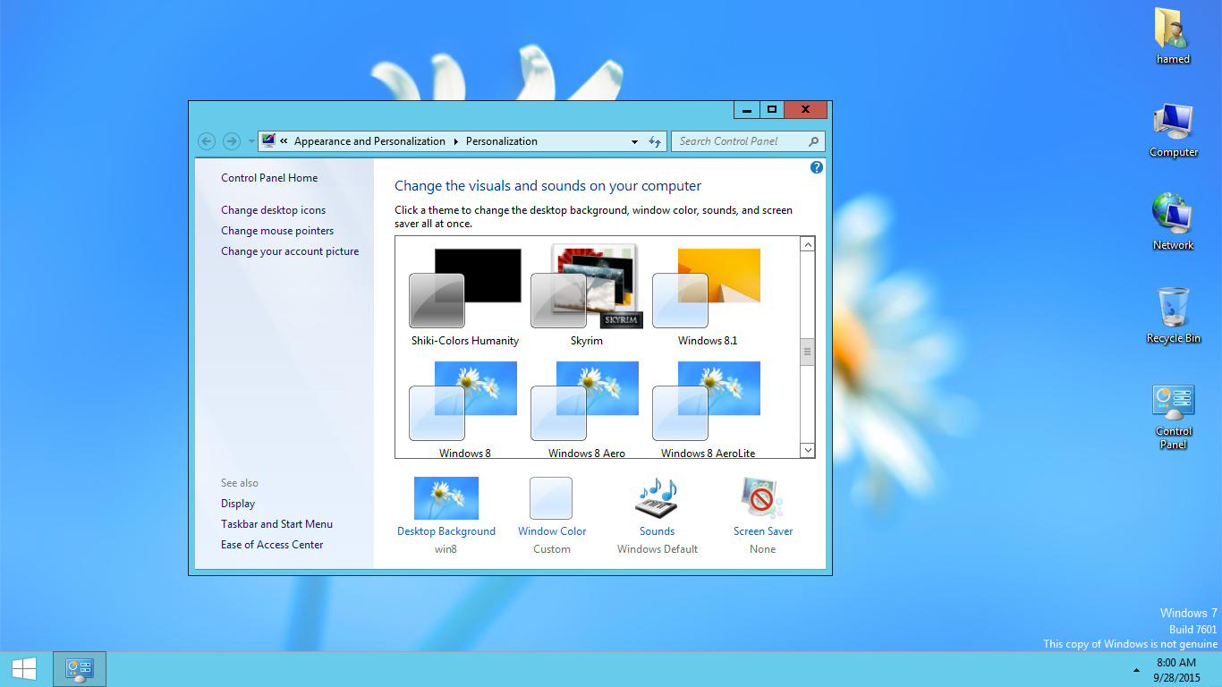
Task: Open Ease of Access Center link
Action: [x=272, y=545]
